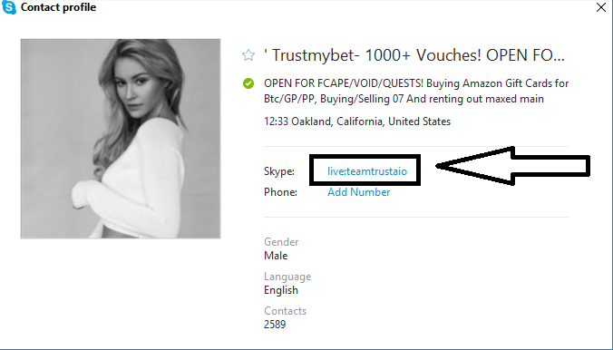The width and height of the screenshot is (613, 350).
Task: Click the black arrow pointing at Skype name
Action: [x=512, y=166]
